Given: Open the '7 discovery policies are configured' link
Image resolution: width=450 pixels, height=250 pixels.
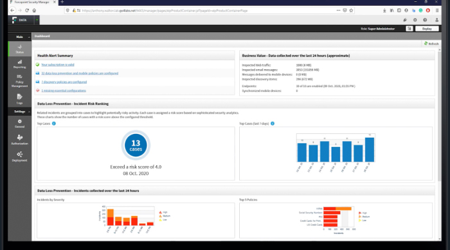Looking at the screenshot, I should coord(64,82).
